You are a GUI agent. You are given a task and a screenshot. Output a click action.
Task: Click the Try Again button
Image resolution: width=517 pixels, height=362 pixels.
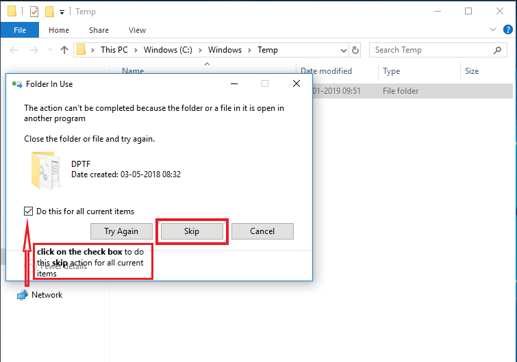click(x=121, y=231)
